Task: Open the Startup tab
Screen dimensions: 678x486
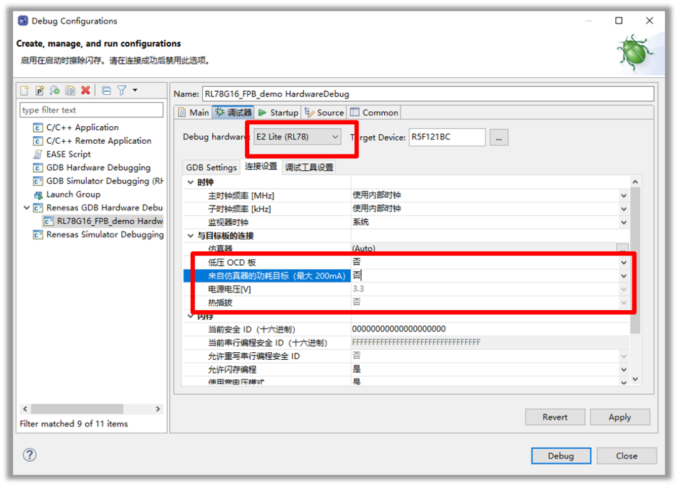Action: pyautogui.click(x=278, y=113)
